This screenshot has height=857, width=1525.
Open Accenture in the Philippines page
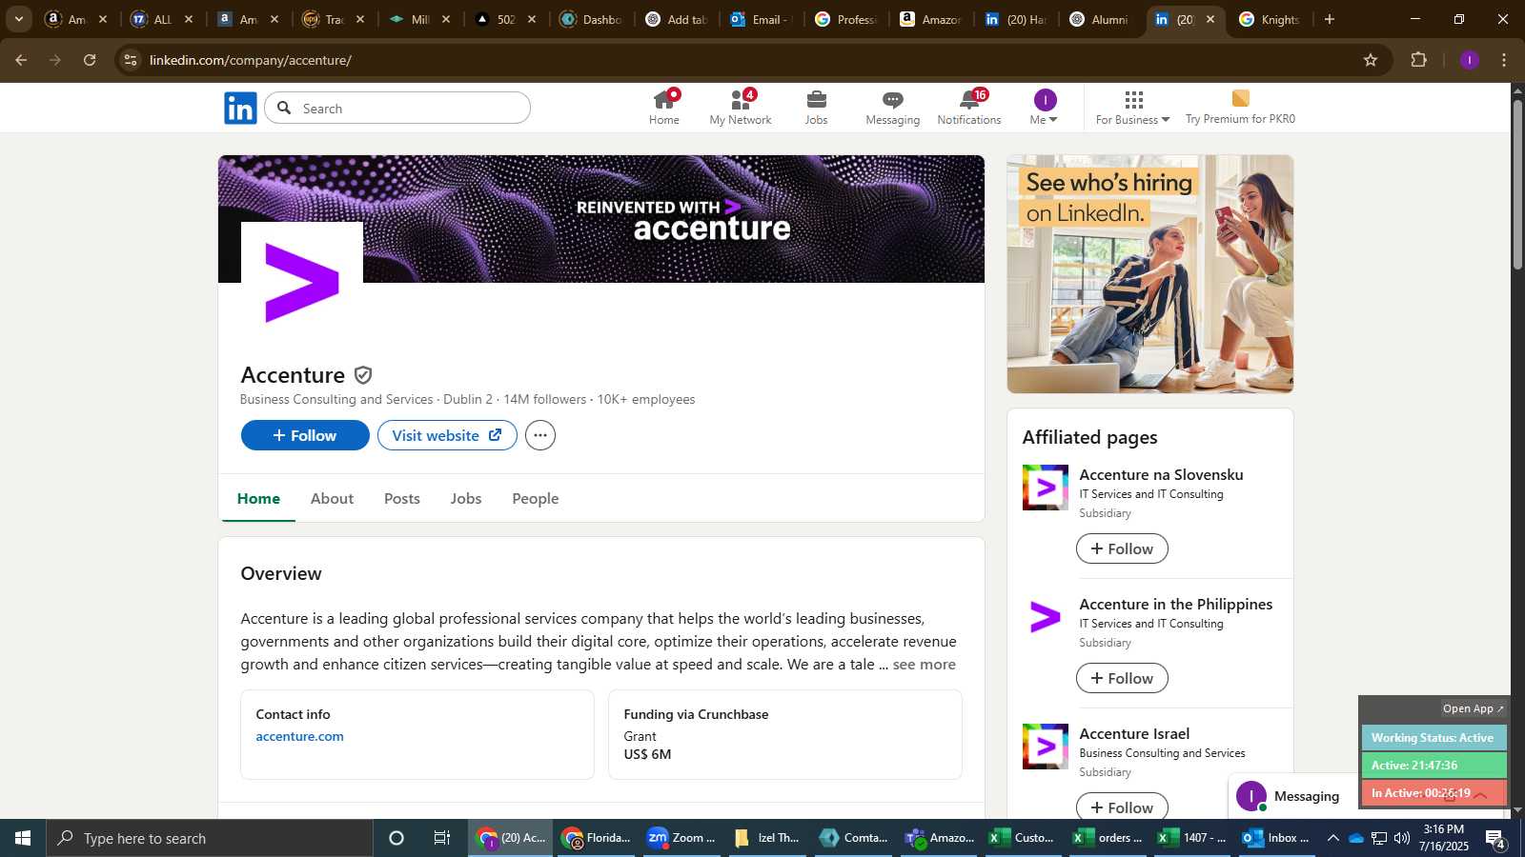(1176, 604)
